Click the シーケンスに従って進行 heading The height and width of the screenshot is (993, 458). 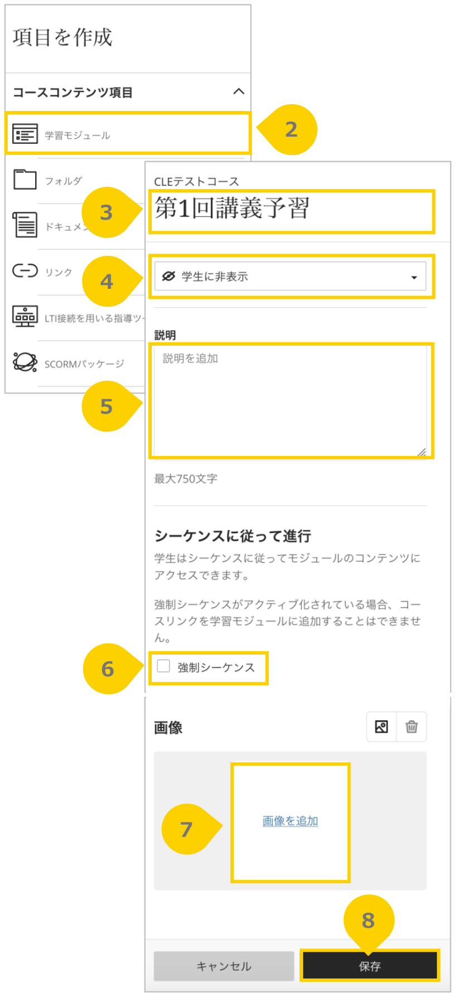click(x=233, y=536)
